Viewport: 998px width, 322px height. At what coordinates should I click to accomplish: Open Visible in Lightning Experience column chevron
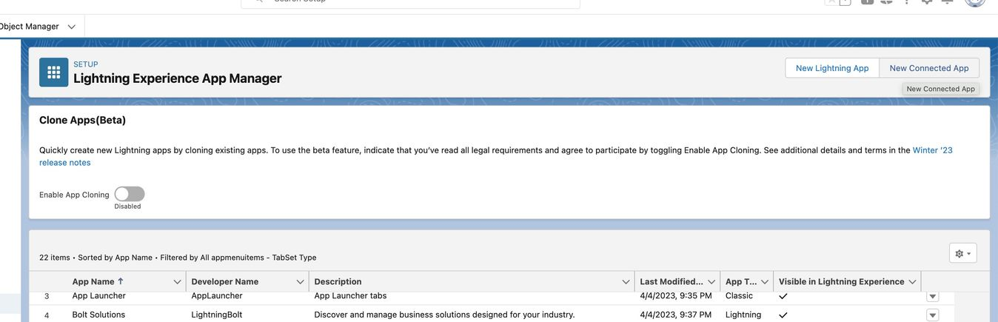pos(913,282)
